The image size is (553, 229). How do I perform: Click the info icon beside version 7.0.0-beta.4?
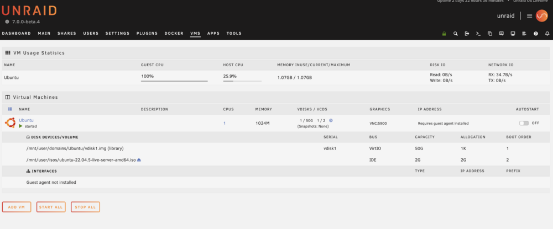point(7,22)
